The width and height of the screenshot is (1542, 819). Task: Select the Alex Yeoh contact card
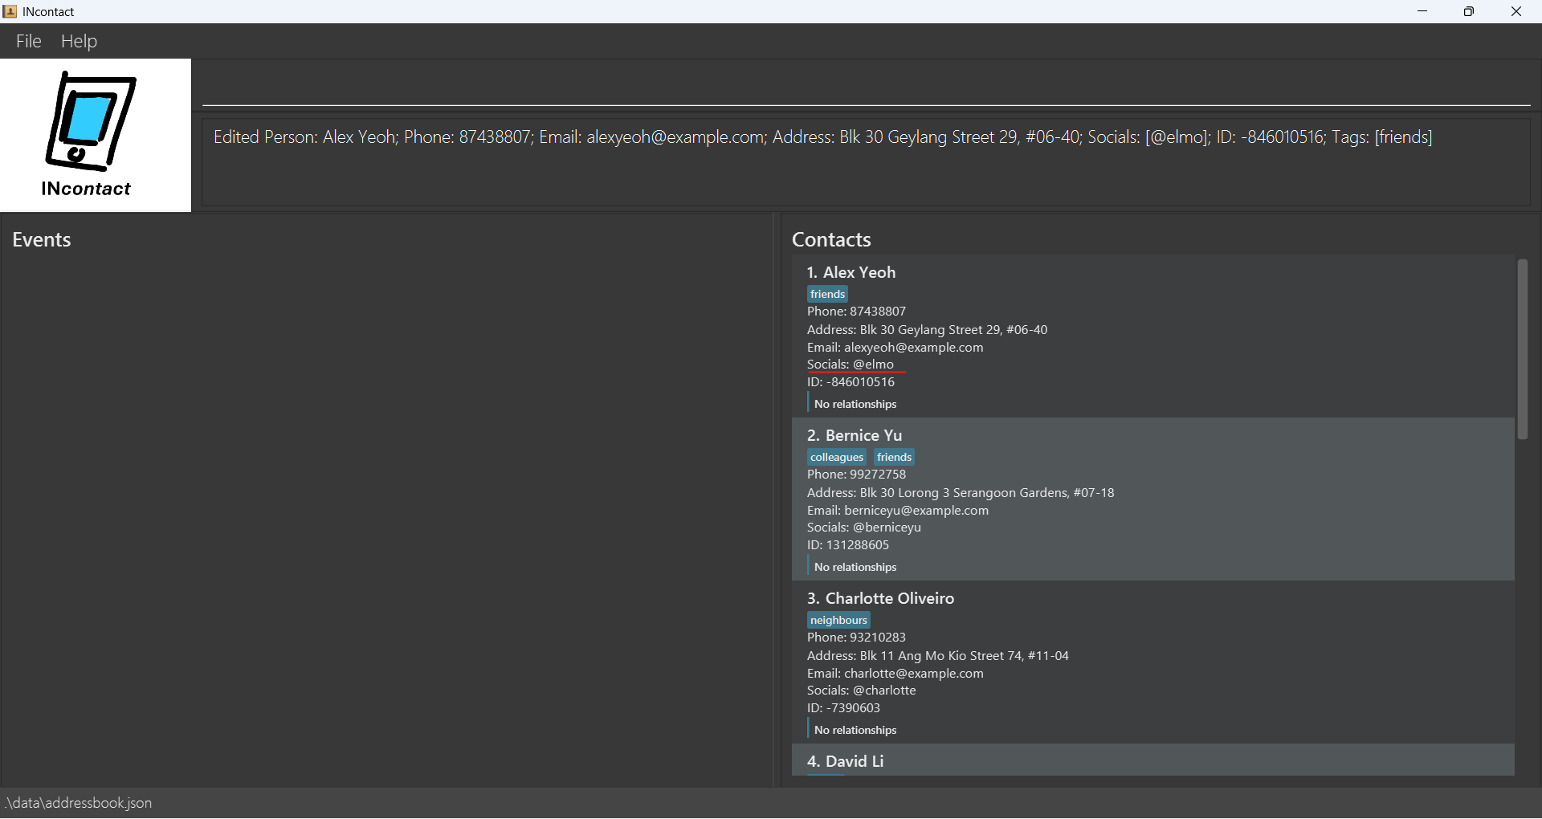pyautogui.click(x=1152, y=336)
